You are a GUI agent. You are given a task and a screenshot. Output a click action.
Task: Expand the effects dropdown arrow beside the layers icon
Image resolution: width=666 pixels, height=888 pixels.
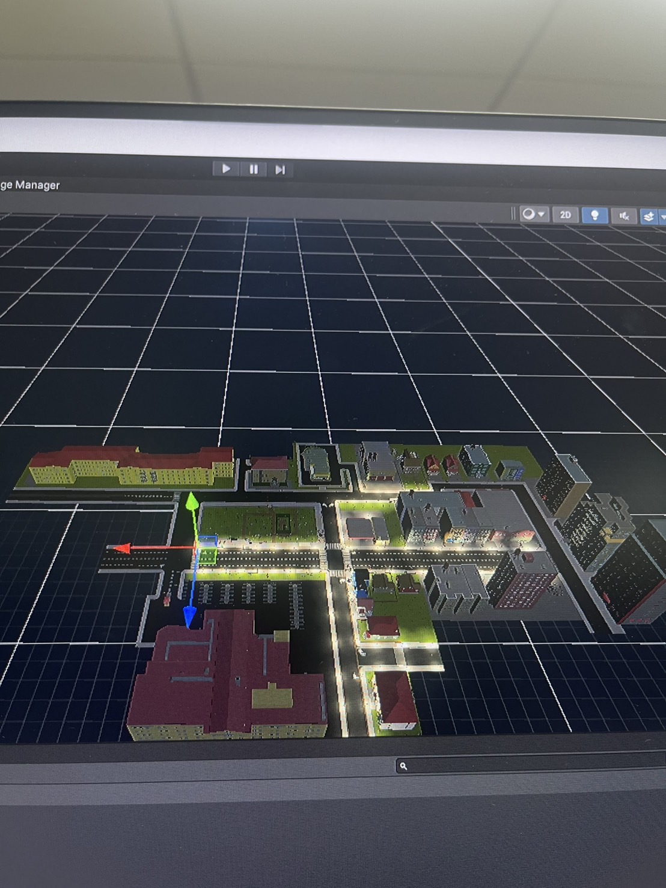662,216
